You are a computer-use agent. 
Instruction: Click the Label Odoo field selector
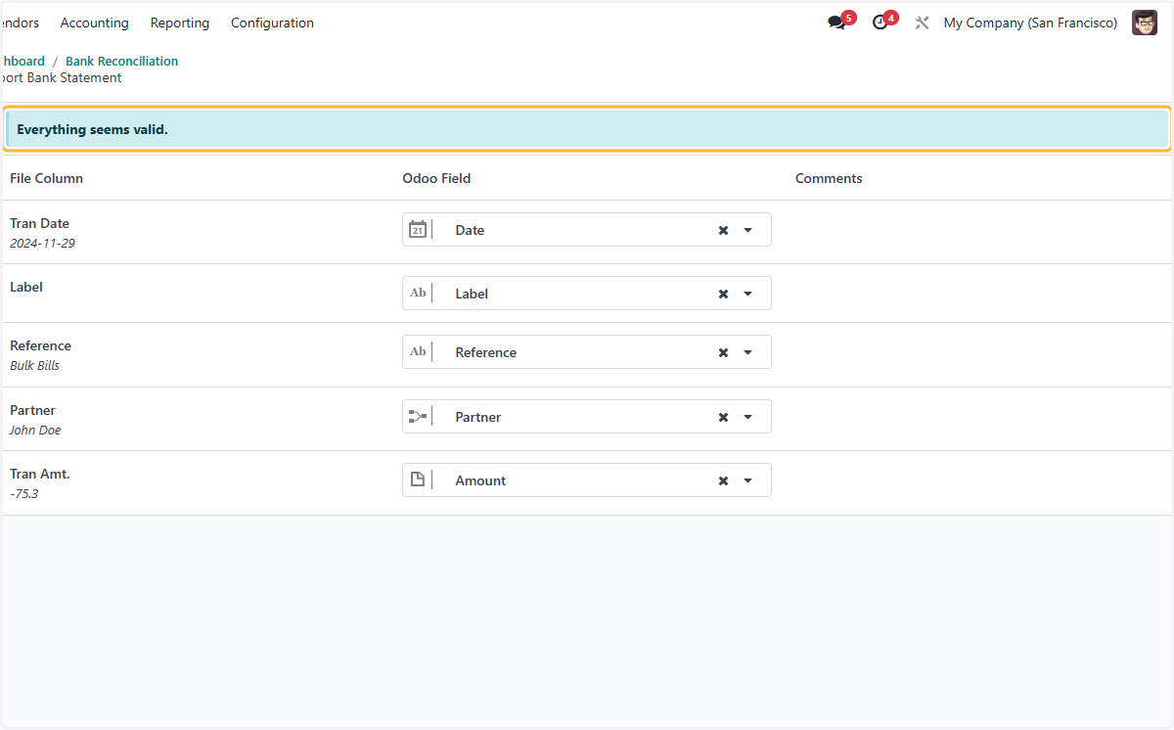click(x=587, y=294)
